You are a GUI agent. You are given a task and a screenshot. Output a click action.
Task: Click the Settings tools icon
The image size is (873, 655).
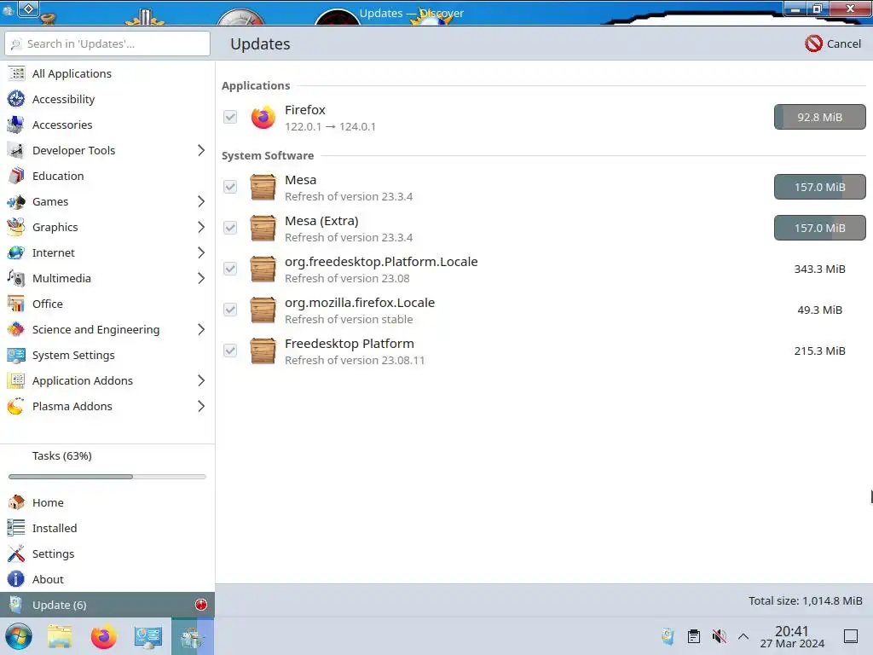tap(16, 554)
